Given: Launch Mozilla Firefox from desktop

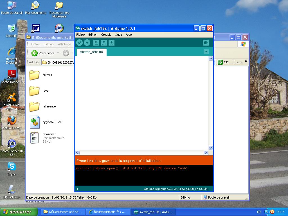Looking at the screenshot, I should (x=12, y=121).
